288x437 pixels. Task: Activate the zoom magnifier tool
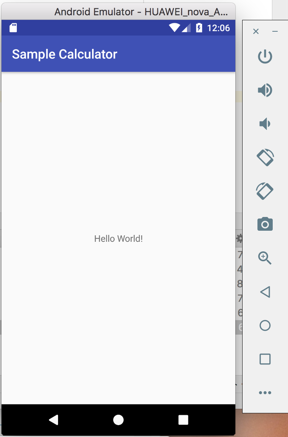pyautogui.click(x=265, y=258)
